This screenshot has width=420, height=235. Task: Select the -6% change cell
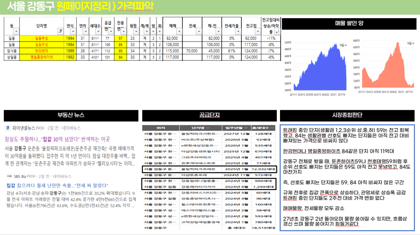point(271,57)
